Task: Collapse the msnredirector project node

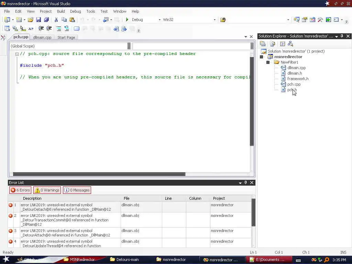Action: click(x=262, y=57)
